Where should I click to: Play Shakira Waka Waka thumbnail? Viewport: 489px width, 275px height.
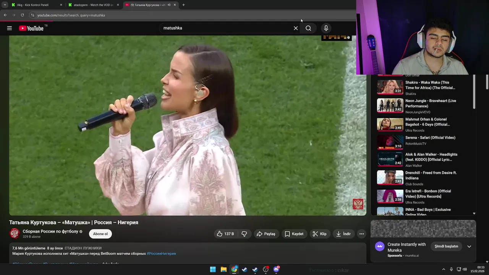[390, 87]
